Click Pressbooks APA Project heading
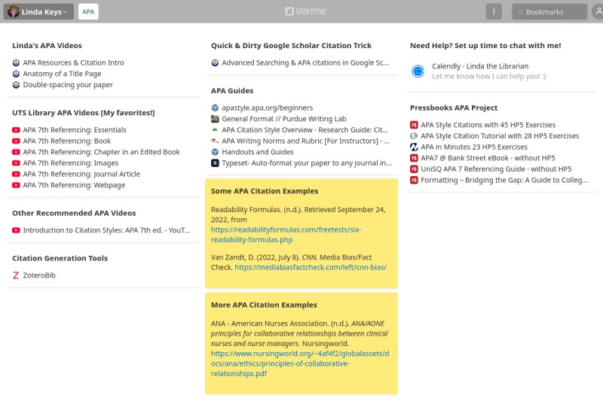The width and height of the screenshot is (603, 401). (x=454, y=108)
